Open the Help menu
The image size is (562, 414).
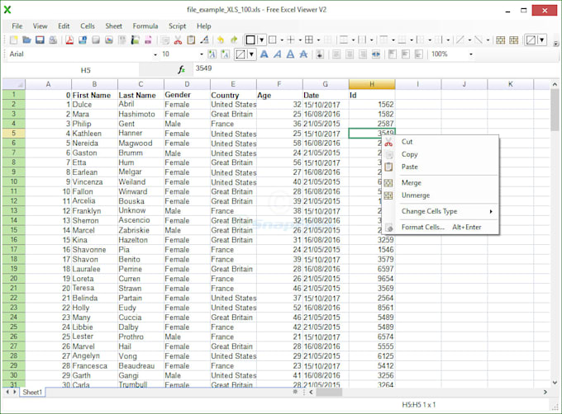(203, 26)
